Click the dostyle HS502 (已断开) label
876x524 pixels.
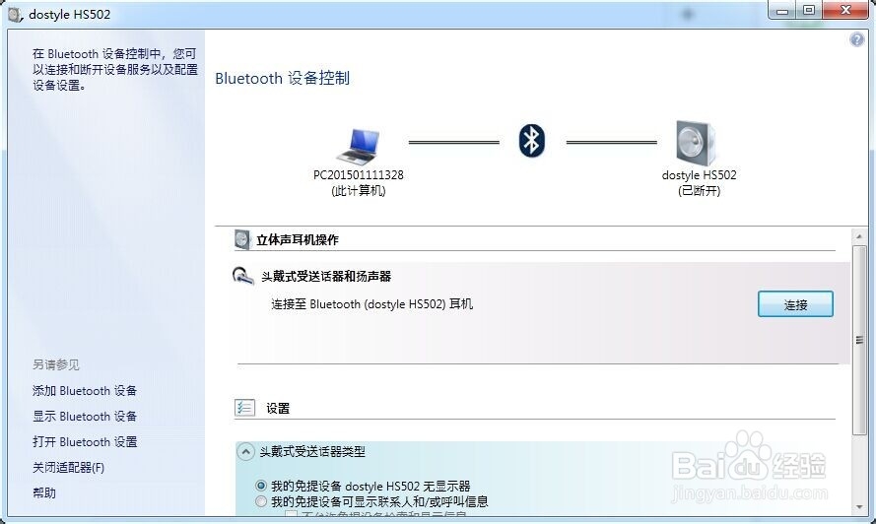699,182
